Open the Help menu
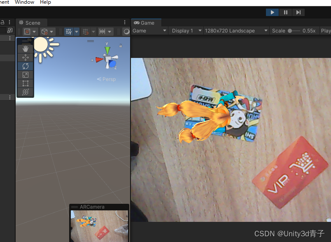The height and width of the screenshot is (242, 331). [45, 2]
